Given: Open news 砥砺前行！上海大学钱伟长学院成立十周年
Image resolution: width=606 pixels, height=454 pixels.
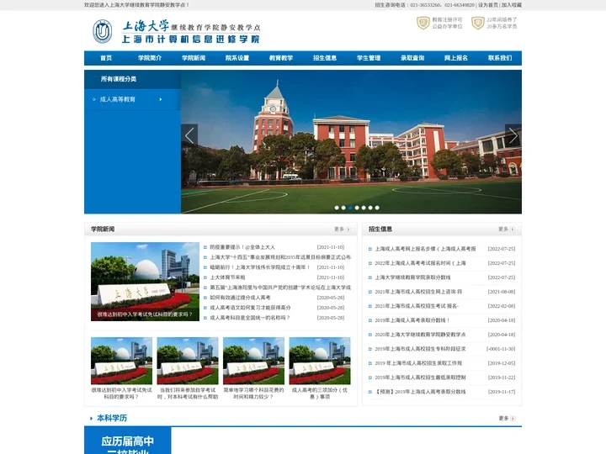Looking at the screenshot, I should 260,267.
